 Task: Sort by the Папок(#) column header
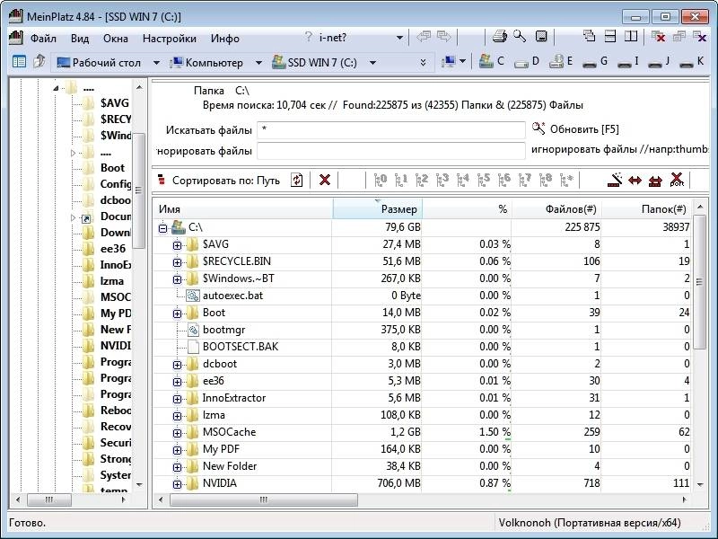[646, 209]
